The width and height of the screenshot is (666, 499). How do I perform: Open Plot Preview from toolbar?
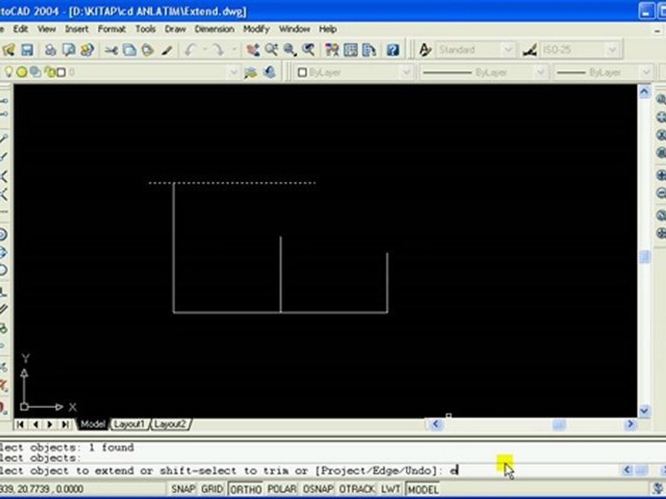[69, 49]
